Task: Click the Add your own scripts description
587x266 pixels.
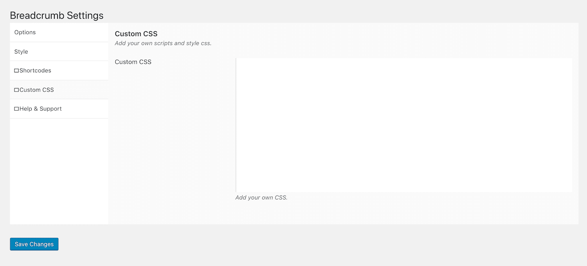Action: [x=163, y=43]
